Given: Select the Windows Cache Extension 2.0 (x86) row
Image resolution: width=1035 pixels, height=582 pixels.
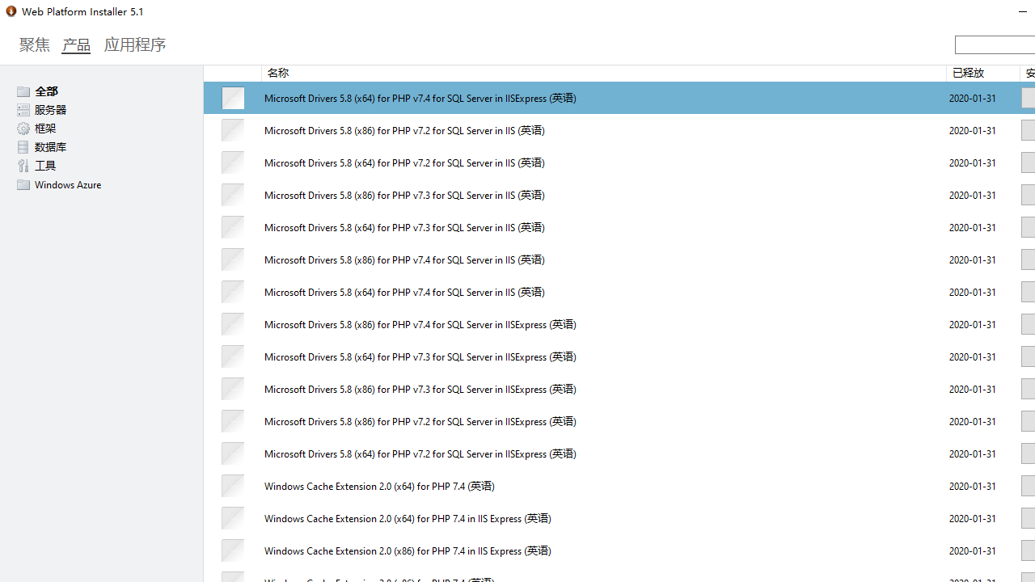Looking at the screenshot, I should pyautogui.click(x=485, y=550).
